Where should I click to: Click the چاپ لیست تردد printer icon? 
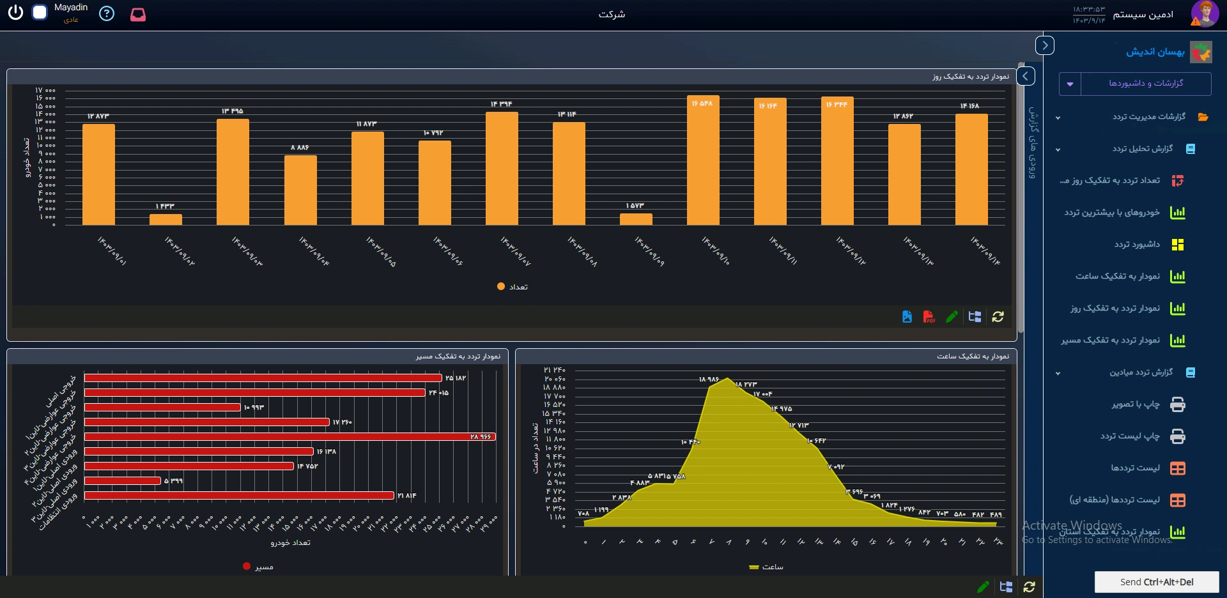point(1177,436)
